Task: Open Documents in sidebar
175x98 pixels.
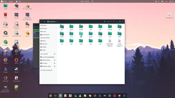Action: (x=45, y=35)
